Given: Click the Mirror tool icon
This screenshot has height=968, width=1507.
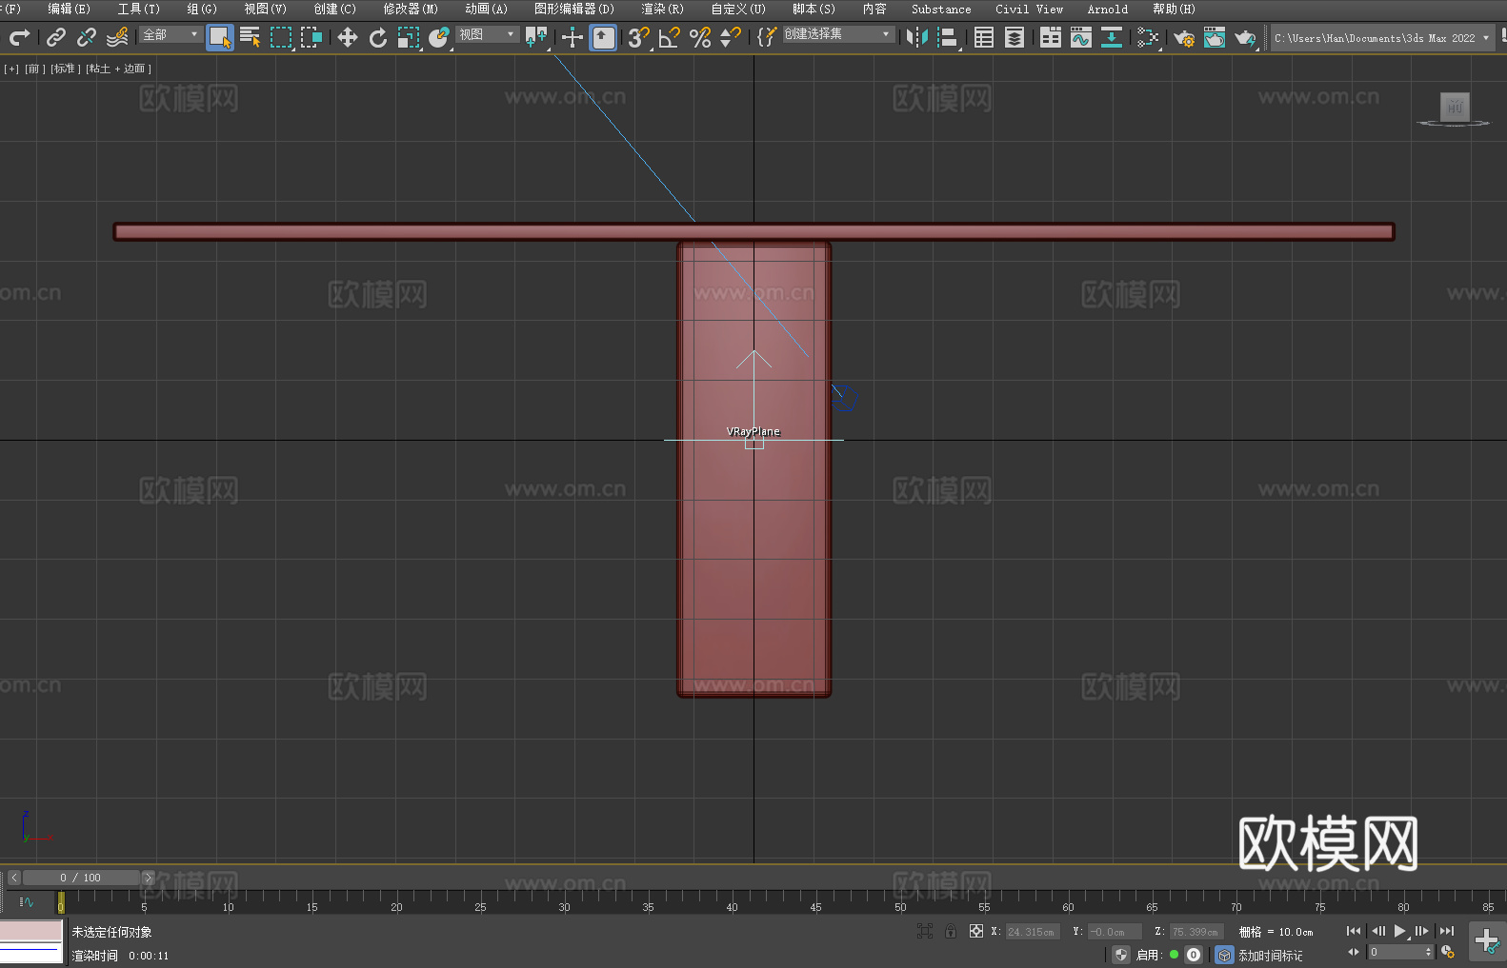Looking at the screenshot, I should (916, 37).
